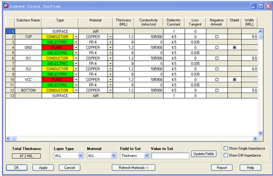Image resolution: width=273 pixels, height=176 pixels.
Task: Click the Loss Tangent column header
Action: [195, 22]
